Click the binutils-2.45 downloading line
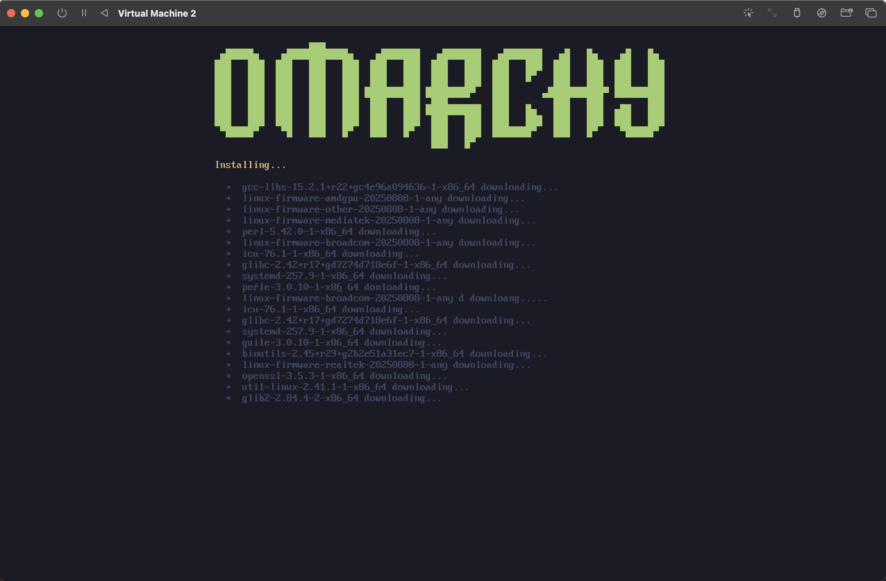 tap(394, 354)
